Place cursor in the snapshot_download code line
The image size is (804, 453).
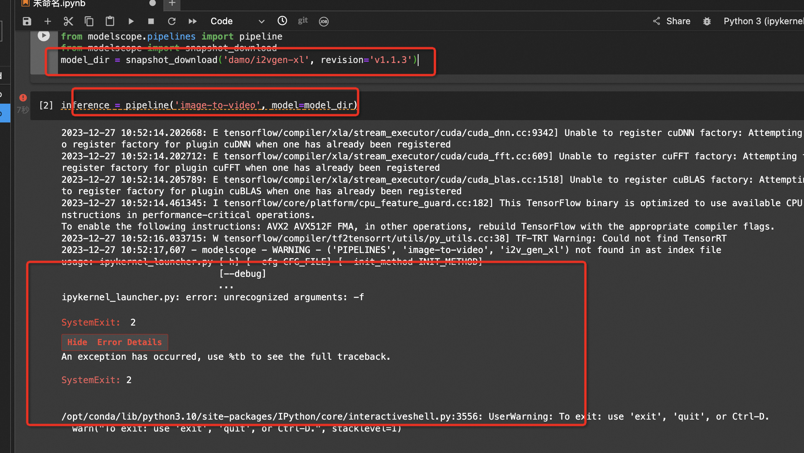[239, 60]
